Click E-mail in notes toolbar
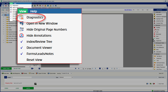This screenshot has height=92, width=168. pos(32,73)
